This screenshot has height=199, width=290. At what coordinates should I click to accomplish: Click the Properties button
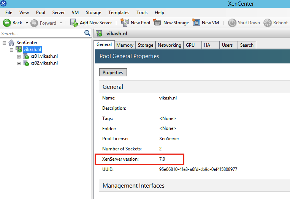pyautogui.click(x=113, y=73)
